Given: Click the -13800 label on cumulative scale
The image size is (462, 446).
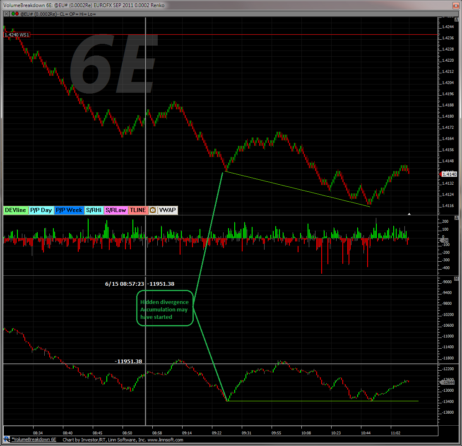Looking at the screenshot, I should click(x=448, y=412).
